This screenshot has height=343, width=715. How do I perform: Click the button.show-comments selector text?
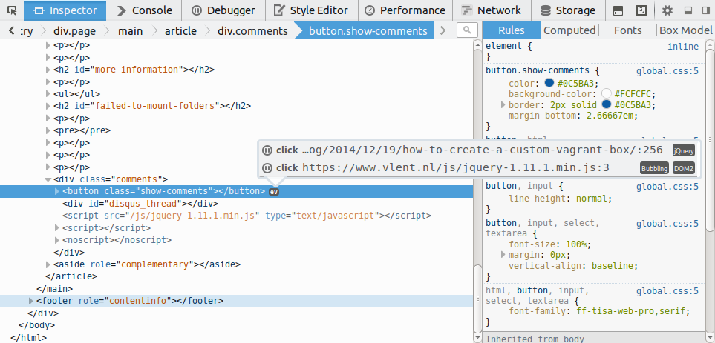538,71
